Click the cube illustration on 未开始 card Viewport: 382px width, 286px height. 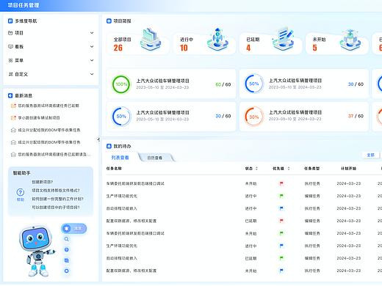pyautogui.click(x=350, y=40)
